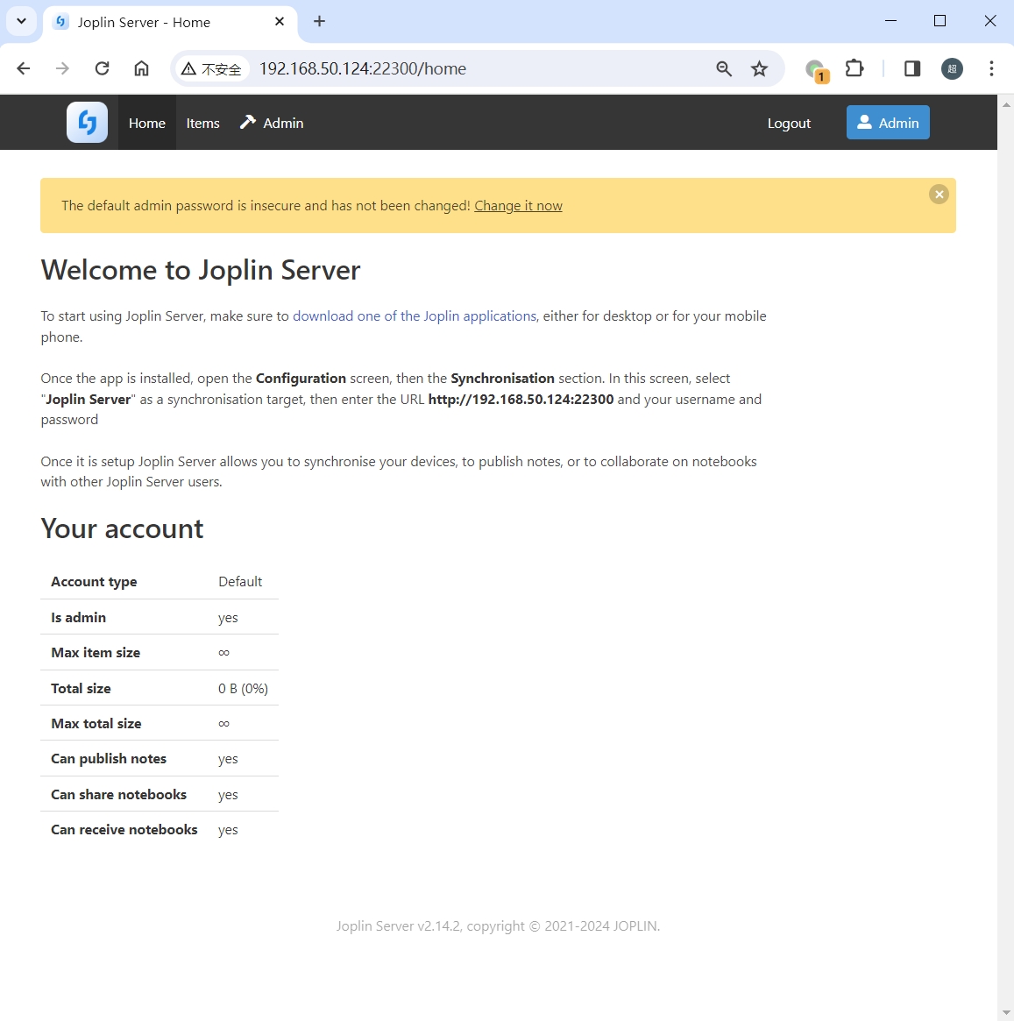The height and width of the screenshot is (1021, 1014).
Task: Open the Chrome profile avatar
Action: tap(952, 69)
